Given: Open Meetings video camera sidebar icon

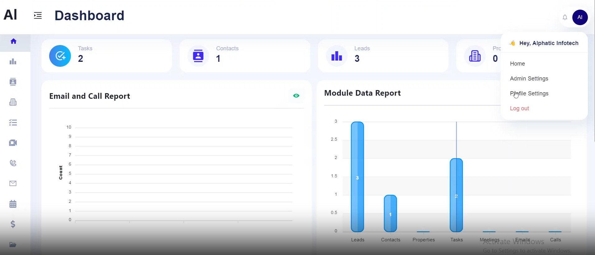Looking at the screenshot, I should [x=13, y=143].
